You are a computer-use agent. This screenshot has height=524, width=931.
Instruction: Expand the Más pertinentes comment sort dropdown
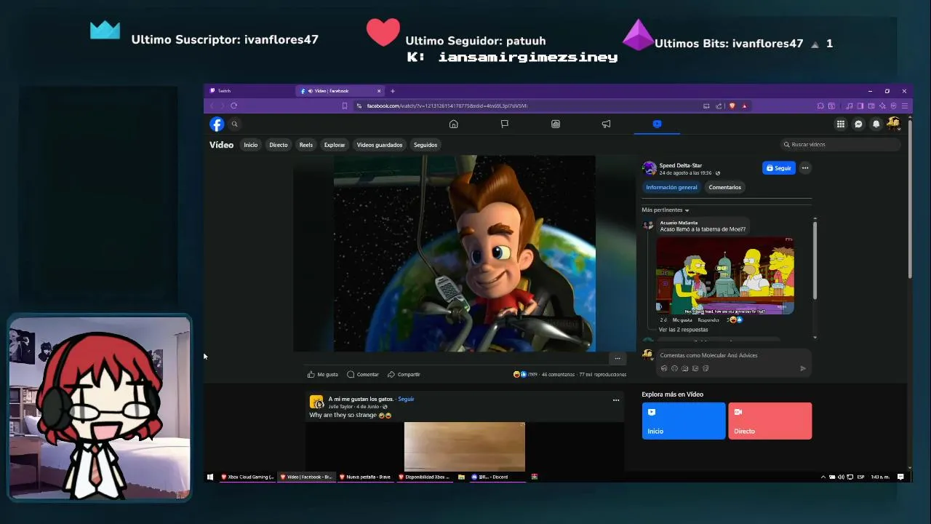(x=665, y=210)
